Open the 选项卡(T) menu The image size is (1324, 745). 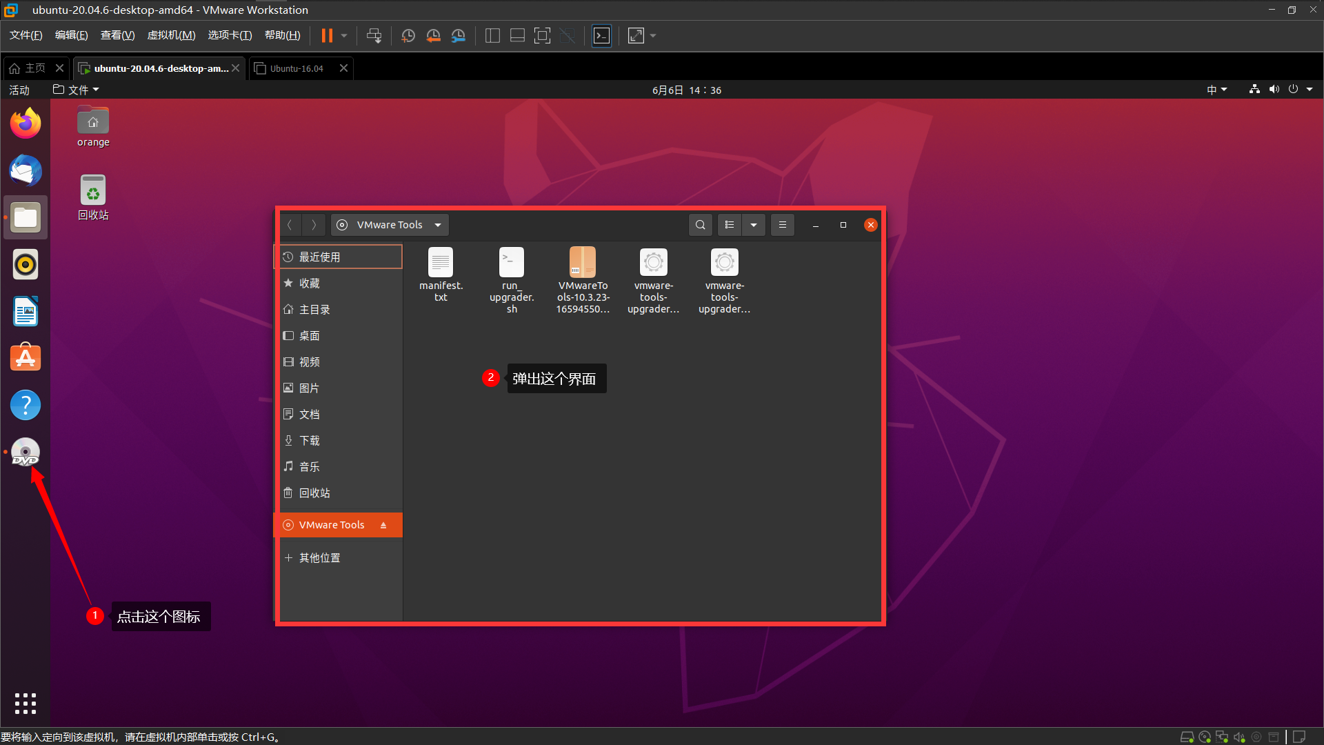pos(230,35)
